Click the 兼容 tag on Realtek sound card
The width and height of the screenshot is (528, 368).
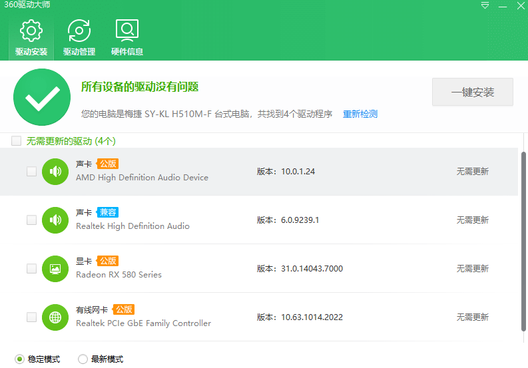point(107,212)
